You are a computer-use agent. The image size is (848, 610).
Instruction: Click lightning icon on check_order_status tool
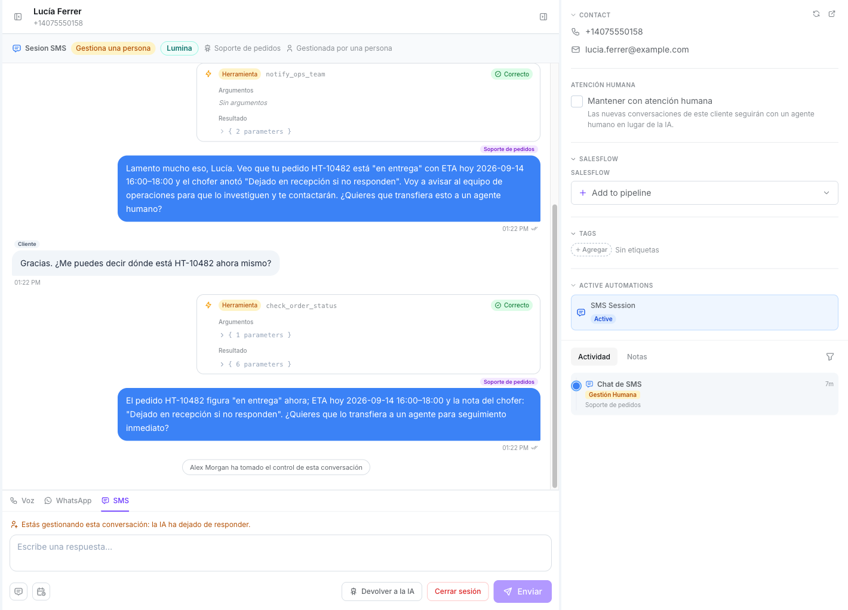pos(208,305)
